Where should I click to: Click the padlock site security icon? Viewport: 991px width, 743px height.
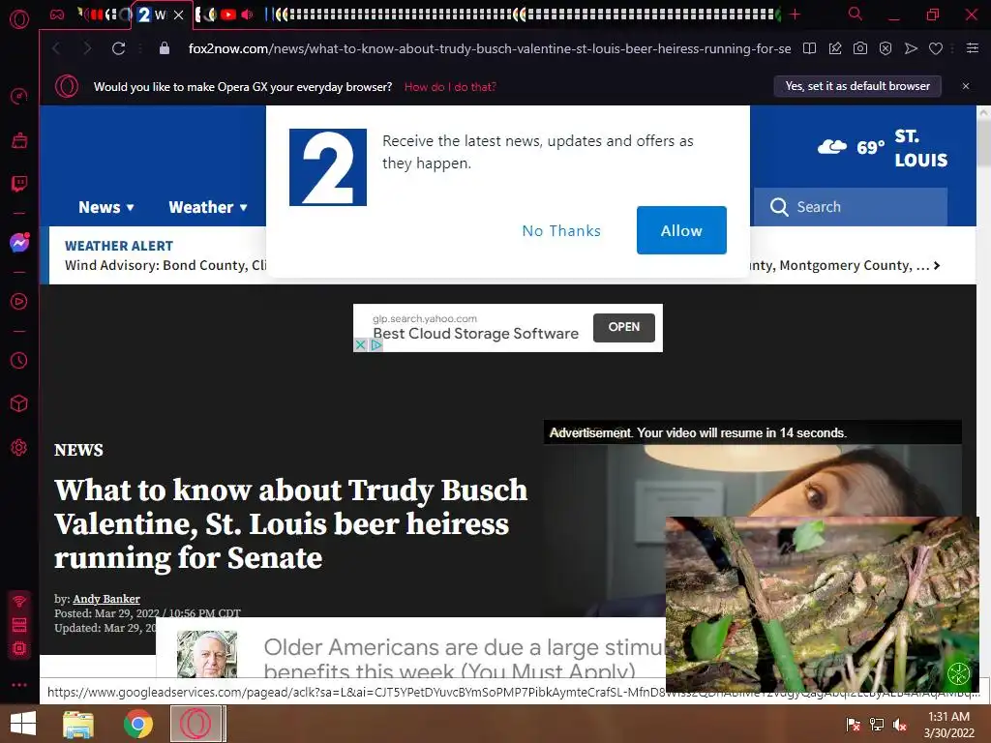(165, 48)
